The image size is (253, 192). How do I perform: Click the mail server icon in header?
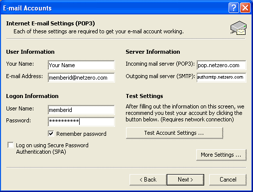239,28
